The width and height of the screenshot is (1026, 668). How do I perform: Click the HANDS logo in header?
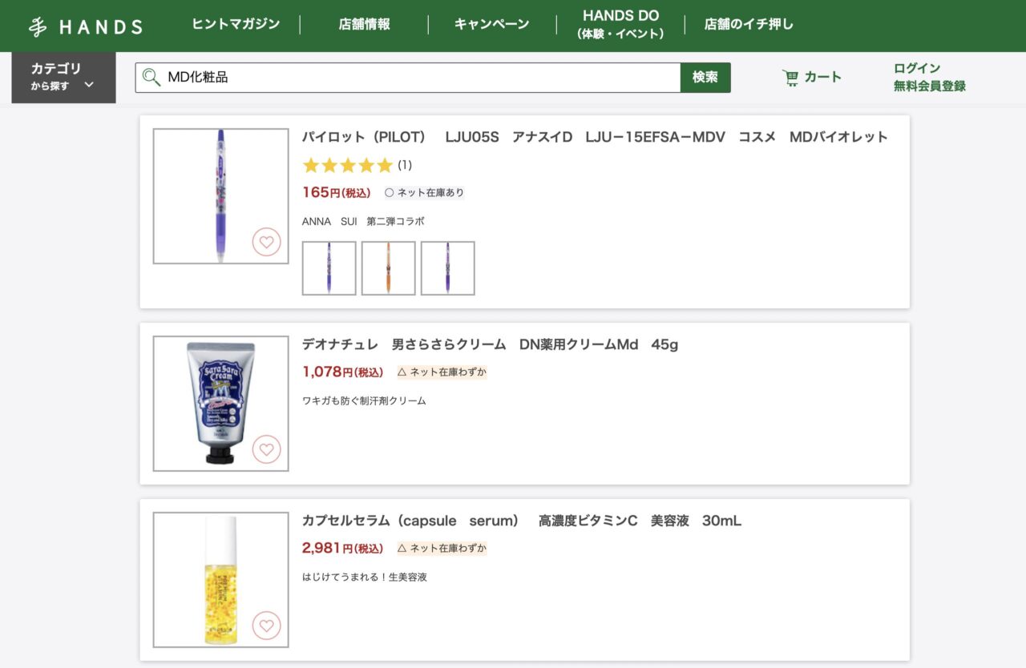click(x=85, y=26)
